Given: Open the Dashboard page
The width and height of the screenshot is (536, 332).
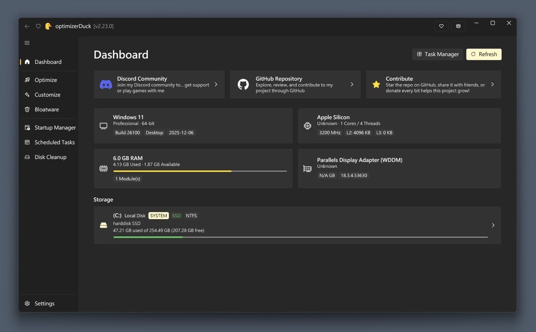Looking at the screenshot, I should click(x=48, y=62).
